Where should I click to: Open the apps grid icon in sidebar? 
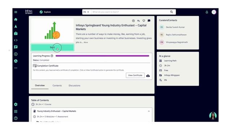[x=16, y=112]
